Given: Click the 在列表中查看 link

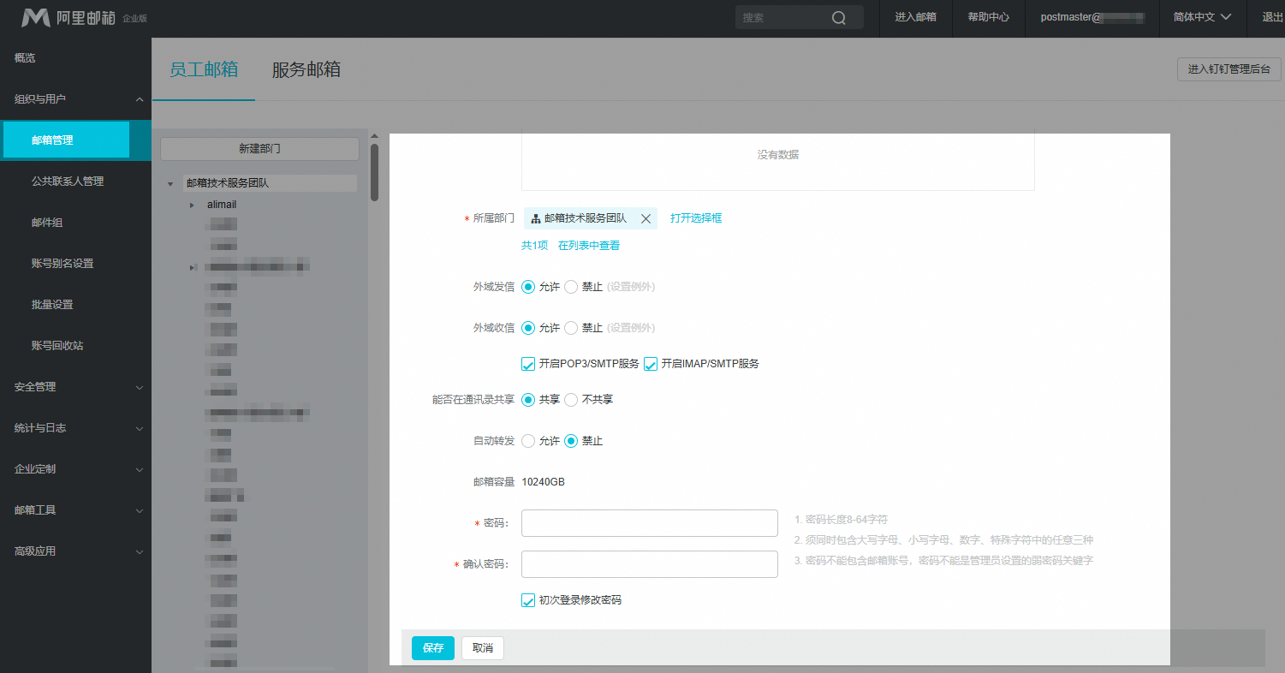Looking at the screenshot, I should (589, 246).
